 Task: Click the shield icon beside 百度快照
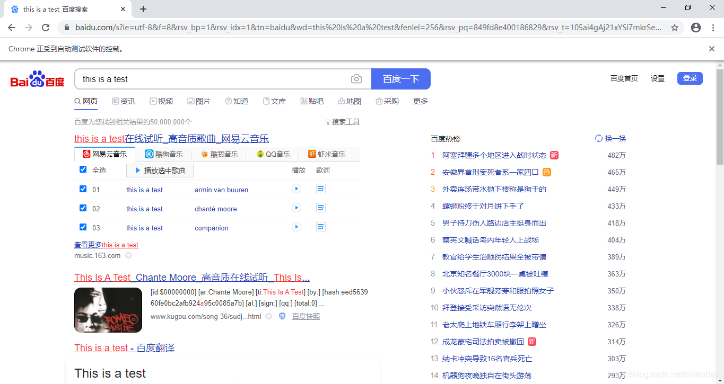[283, 316]
